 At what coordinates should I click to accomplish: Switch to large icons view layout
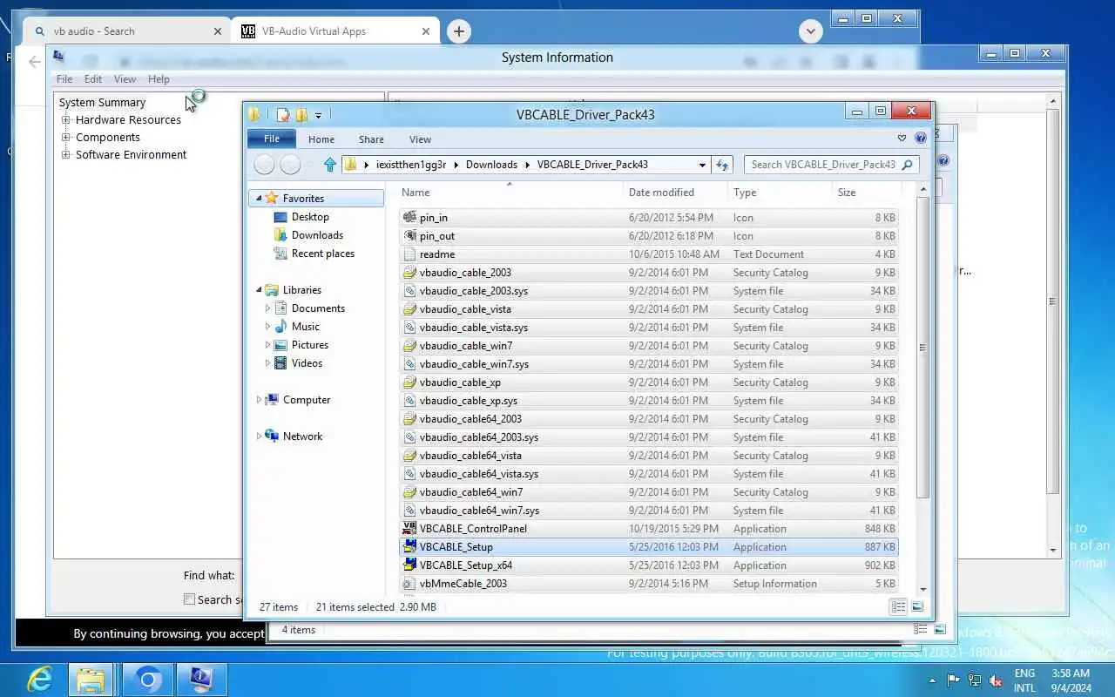[x=916, y=606]
